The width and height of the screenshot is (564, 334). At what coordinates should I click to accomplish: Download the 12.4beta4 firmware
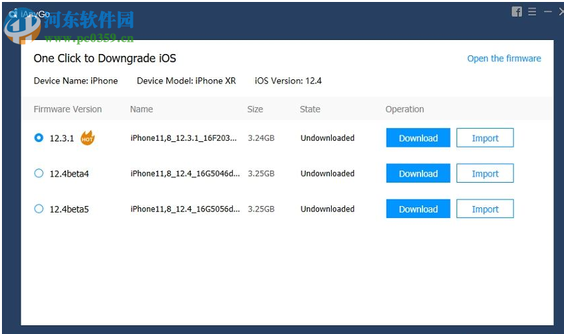coord(418,173)
